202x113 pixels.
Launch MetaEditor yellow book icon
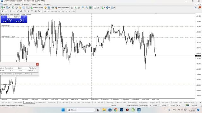point(45,8)
